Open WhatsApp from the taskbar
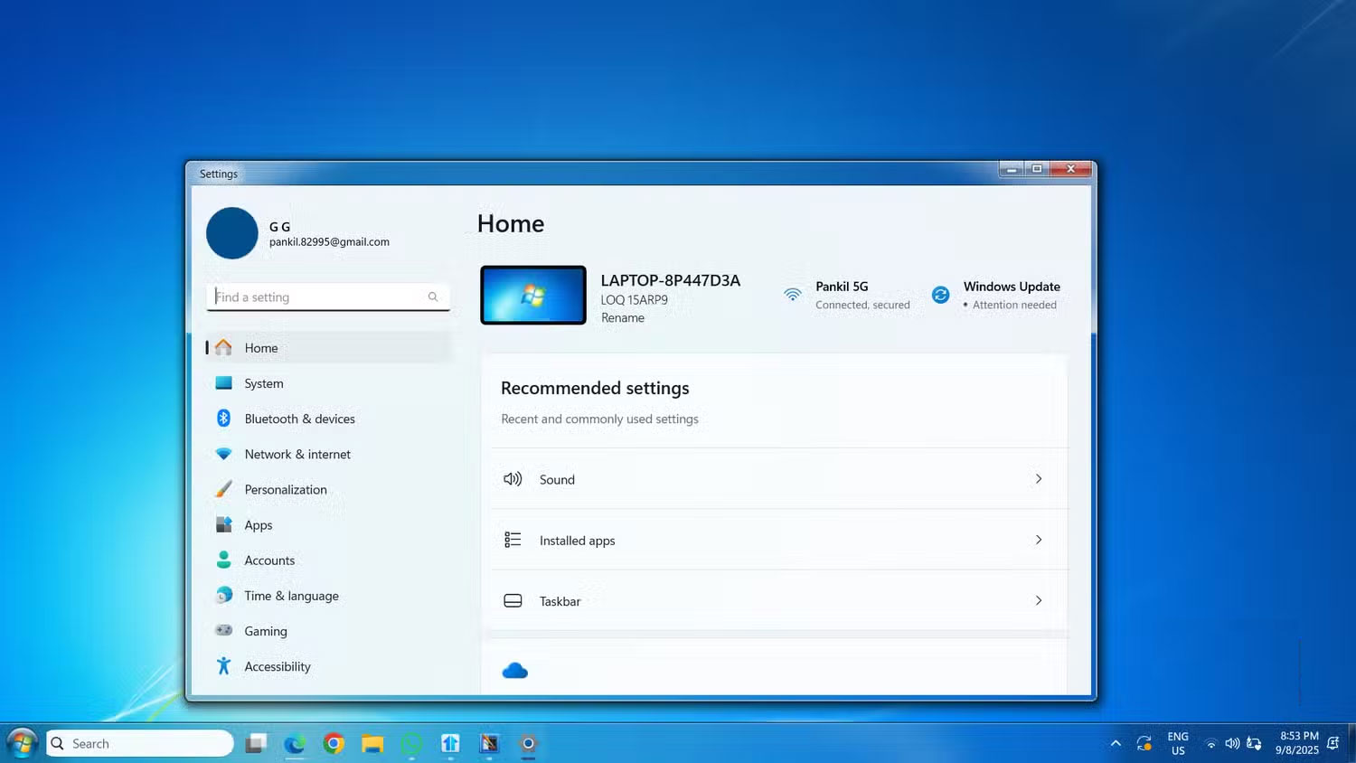1356x763 pixels. tap(411, 743)
